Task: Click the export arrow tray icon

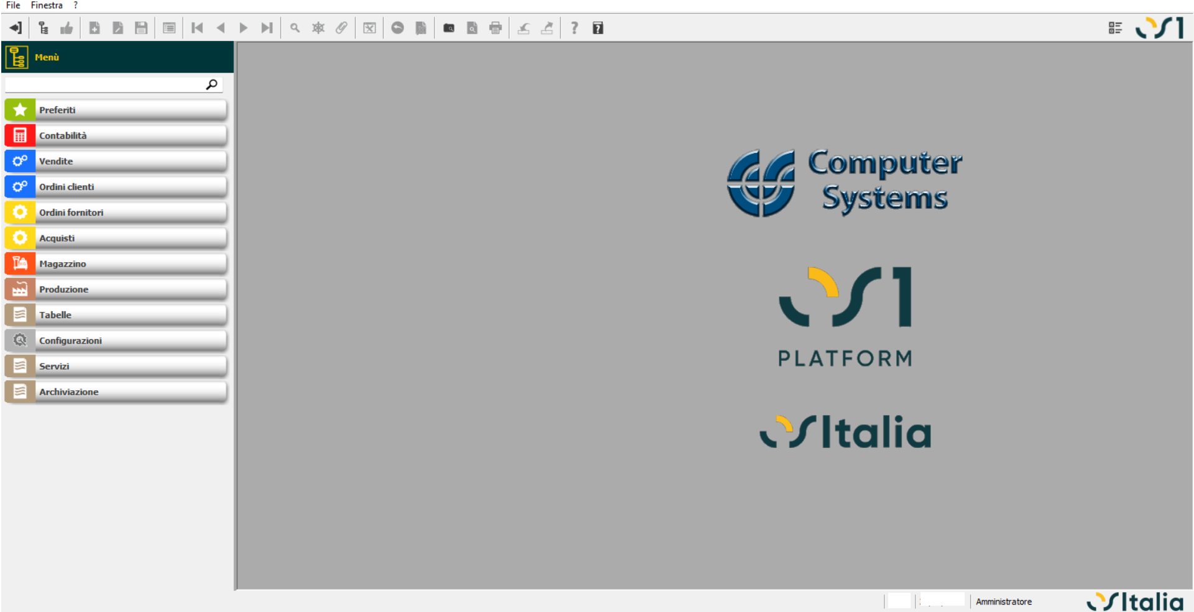Action: 547,28
